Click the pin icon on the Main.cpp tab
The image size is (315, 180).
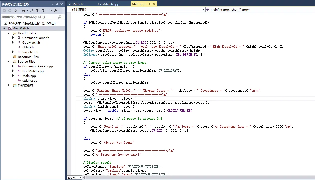tap(150, 4)
